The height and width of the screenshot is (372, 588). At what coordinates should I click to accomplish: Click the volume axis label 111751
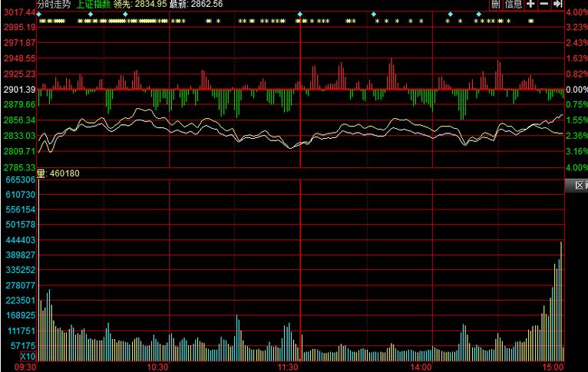pos(21,331)
